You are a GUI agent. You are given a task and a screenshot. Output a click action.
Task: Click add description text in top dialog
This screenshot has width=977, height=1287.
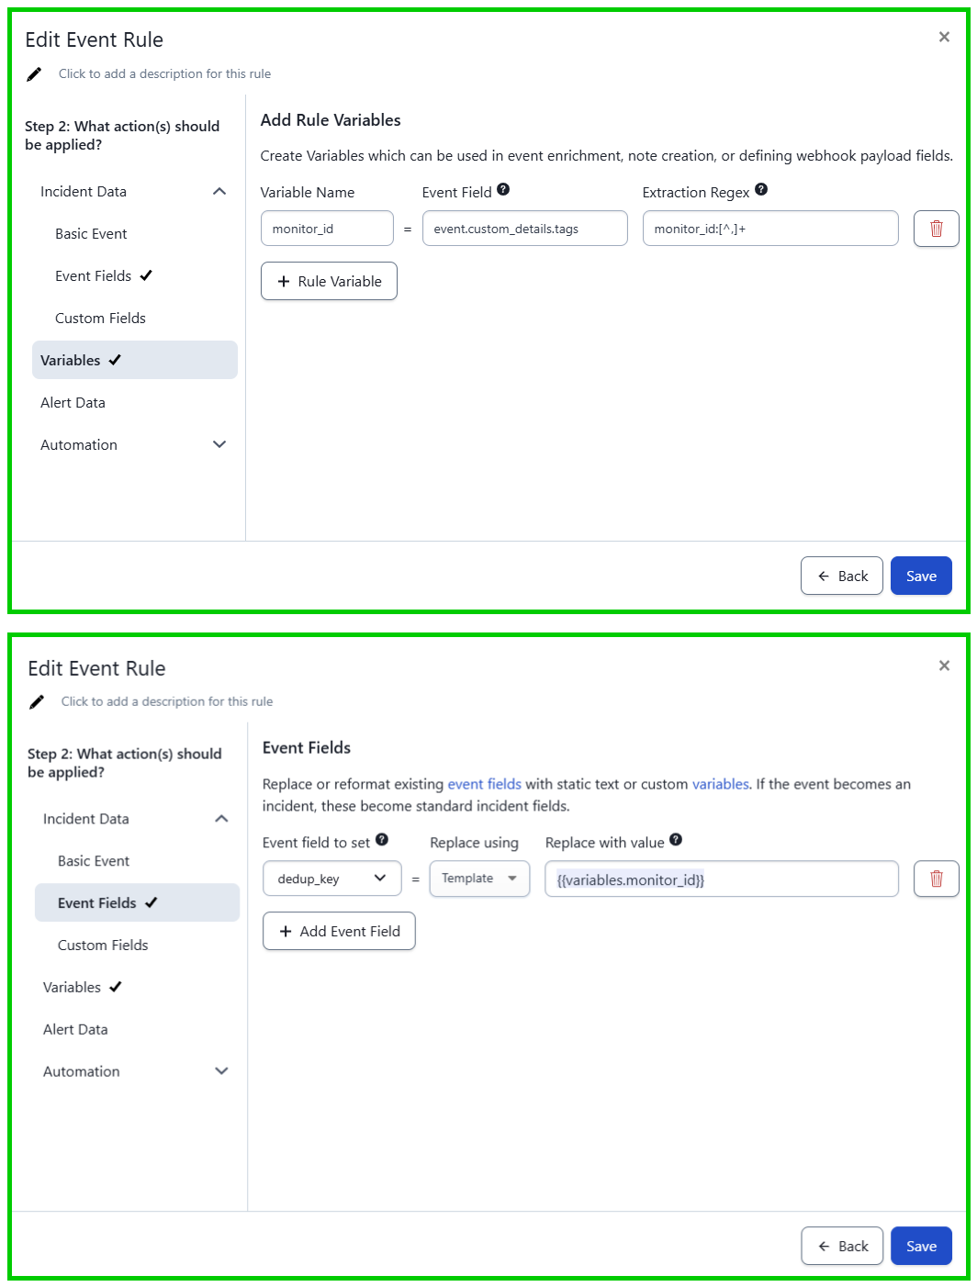coord(164,74)
